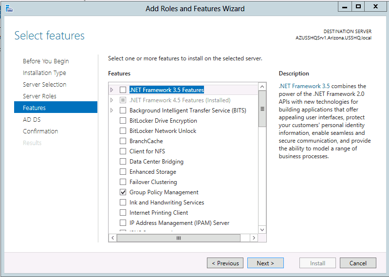Select "Enhanced Storage" row text

click(x=153, y=172)
